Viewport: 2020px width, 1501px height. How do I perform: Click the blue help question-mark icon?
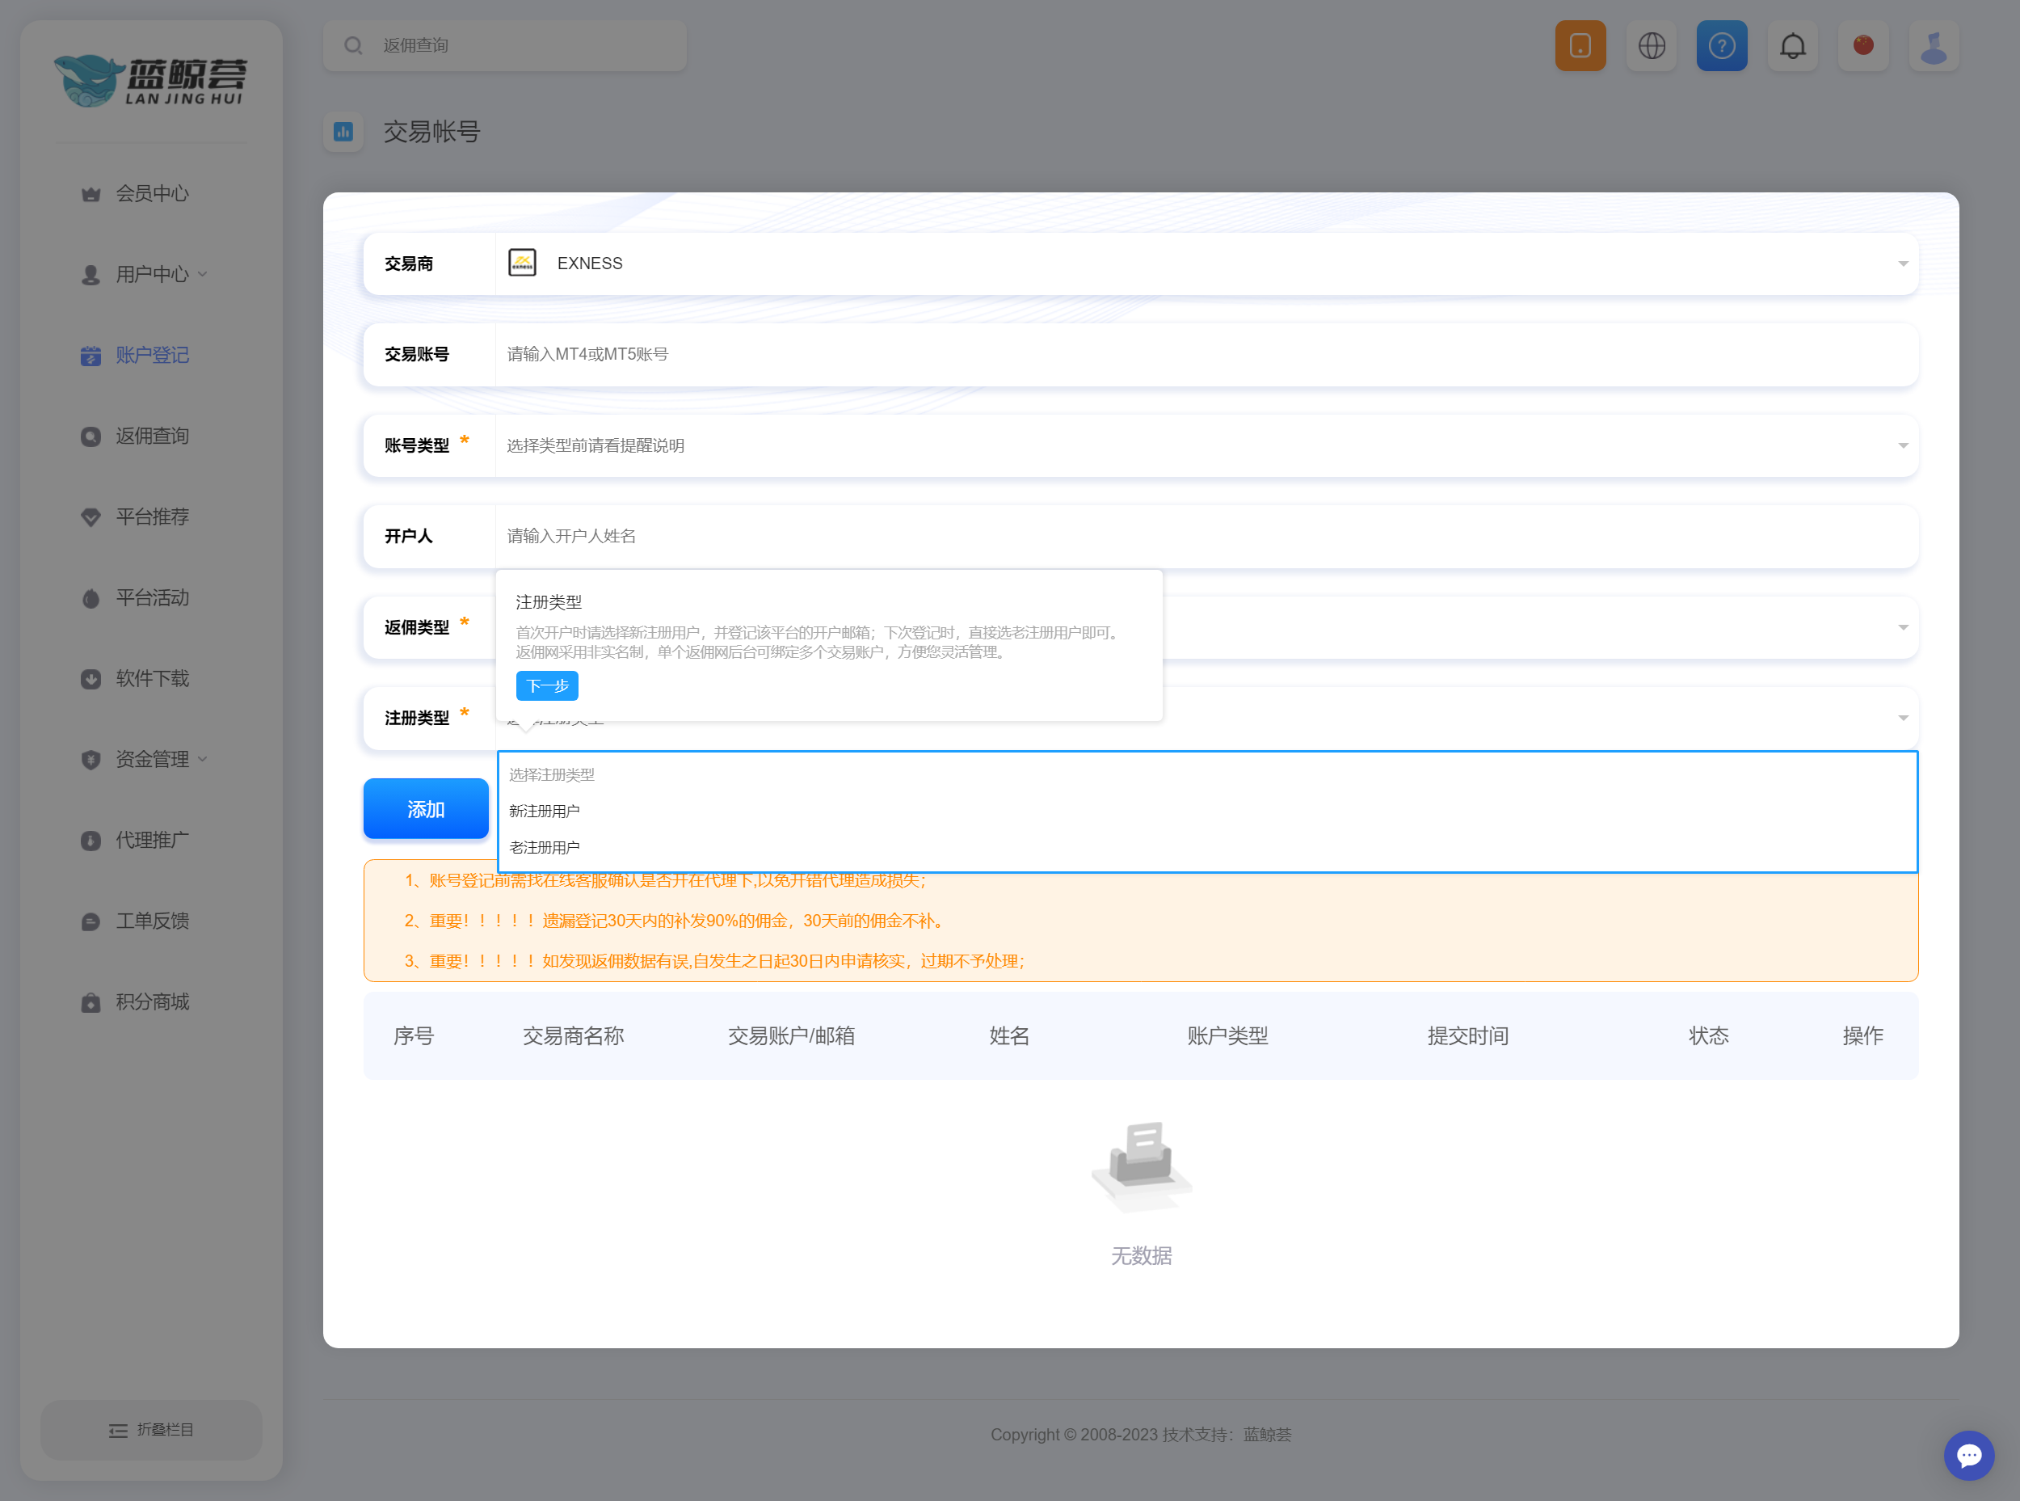[1721, 45]
